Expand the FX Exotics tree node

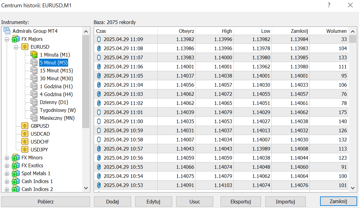7,166
